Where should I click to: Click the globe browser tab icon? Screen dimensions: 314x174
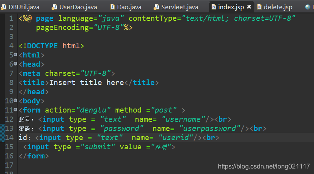coord(308,7)
